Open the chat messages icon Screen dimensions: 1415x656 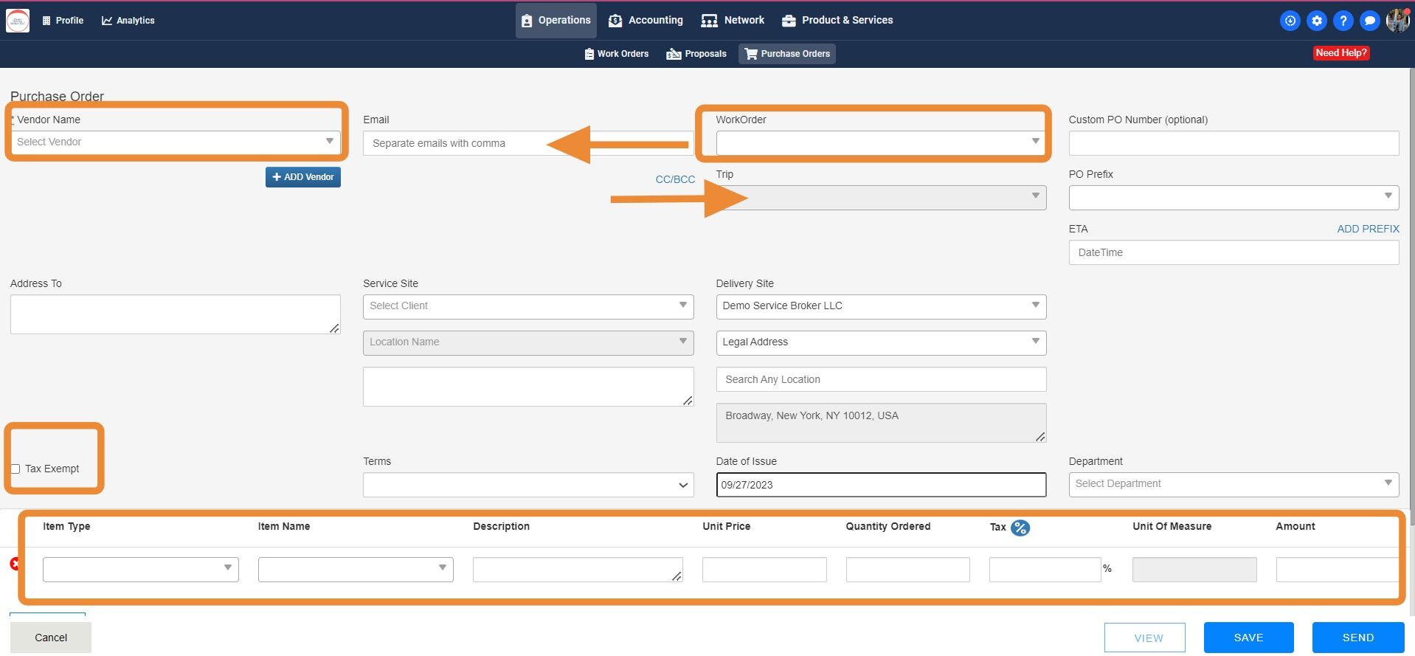pos(1370,21)
